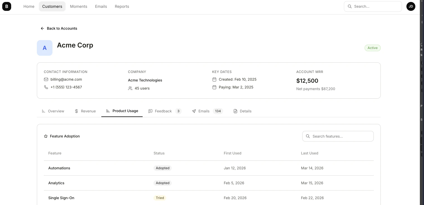Switch to the Feedback tab
This screenshot has height=205, width=424.
(163, 111)
